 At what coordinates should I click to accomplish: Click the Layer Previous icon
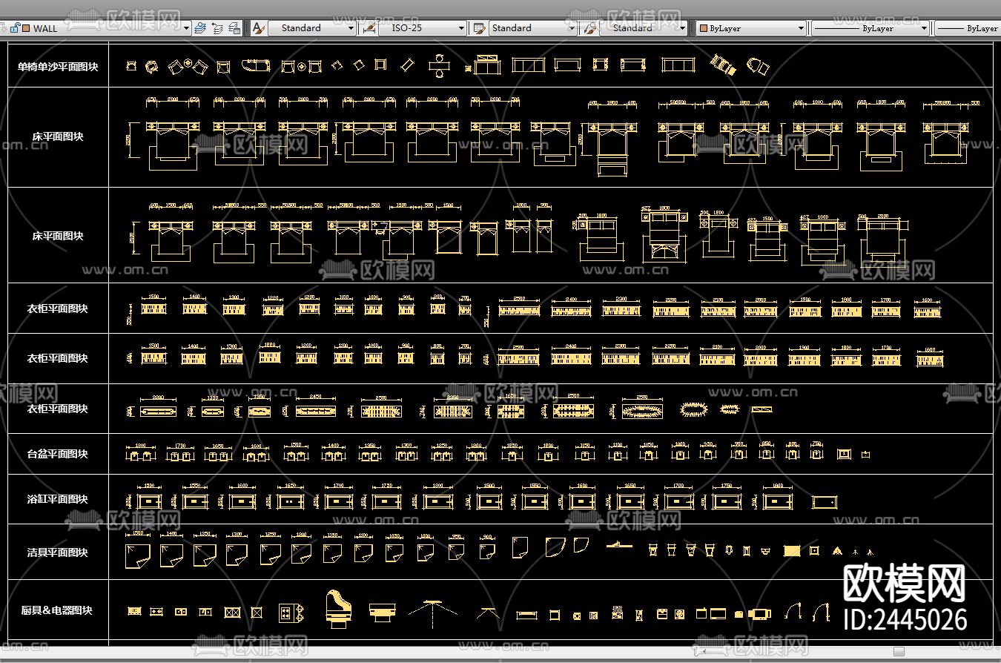[x=217, y=28]
